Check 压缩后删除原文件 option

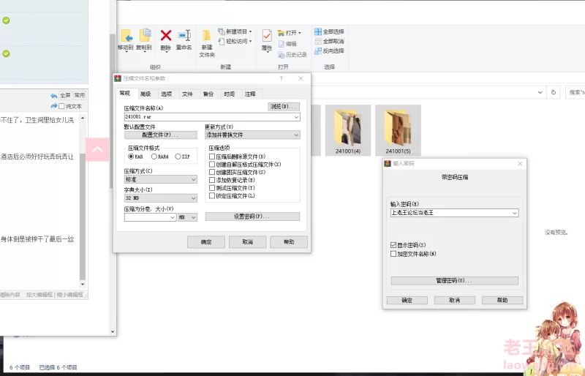pyautogui.click(x=212, y=157)
